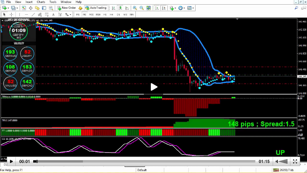Tile the chart windows using the grid icon
Image resolution: width=307 pixels, height=173 pixels.
pos(148,8)
